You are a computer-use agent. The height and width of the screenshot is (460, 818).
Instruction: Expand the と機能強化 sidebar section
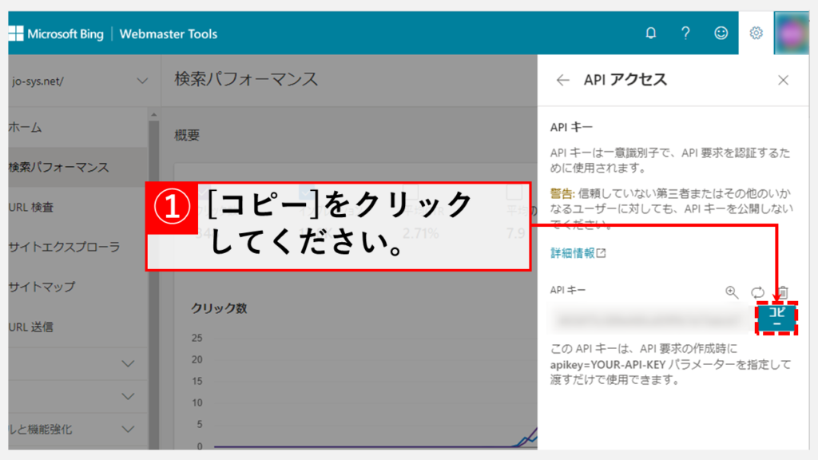(x=127, y=429)
